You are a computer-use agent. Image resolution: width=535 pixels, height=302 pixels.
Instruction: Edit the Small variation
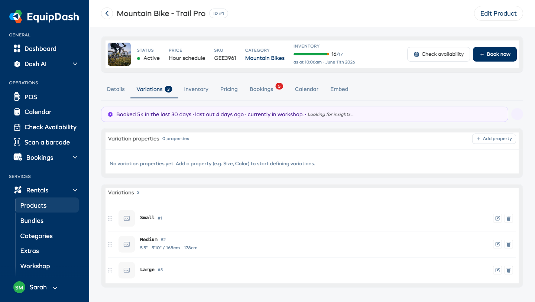coord(497,218)
